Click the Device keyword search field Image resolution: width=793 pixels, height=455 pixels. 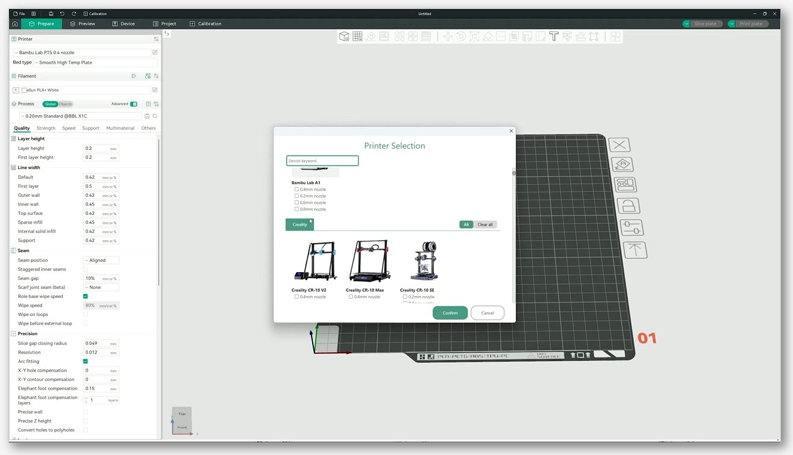pos(322,161)
